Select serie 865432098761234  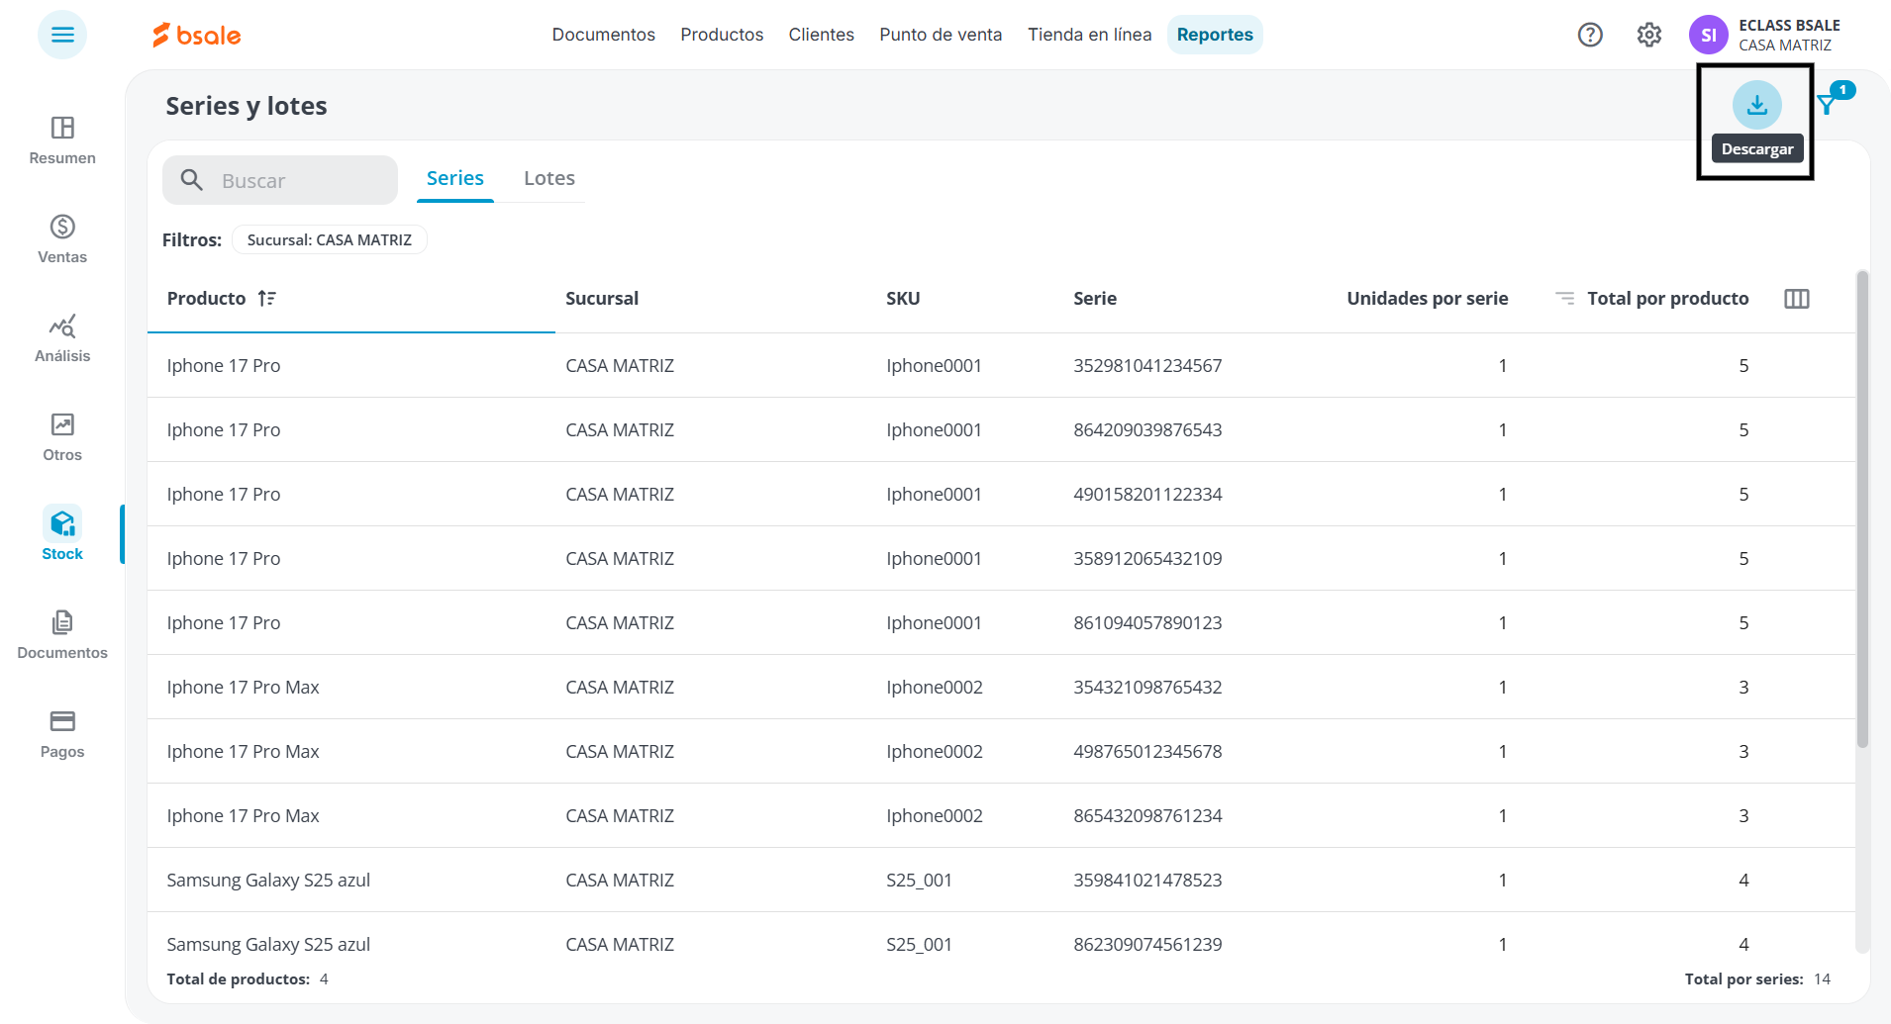pyautogui.click(x=1147, y=815)
